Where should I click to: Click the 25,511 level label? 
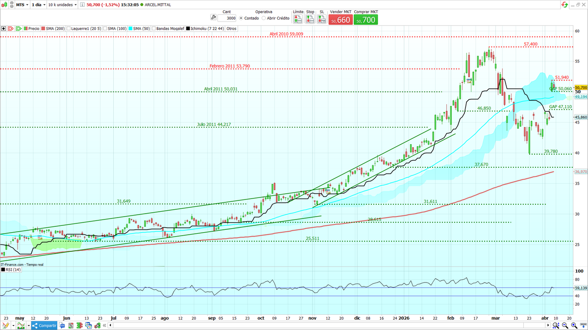313,239
